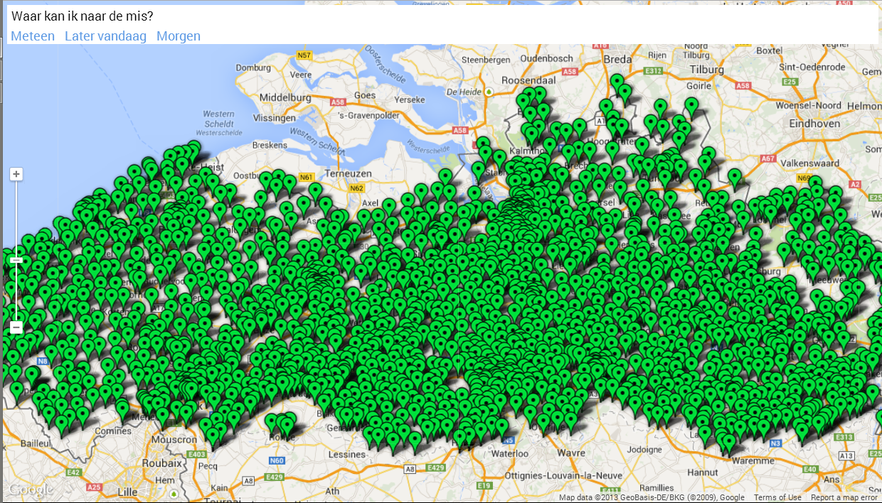
Task: Open the Meteen filter link
Action: coord(33,36)
